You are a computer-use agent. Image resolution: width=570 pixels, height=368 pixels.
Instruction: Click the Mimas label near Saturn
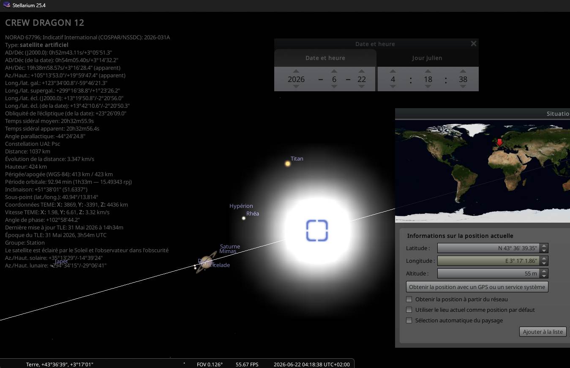[x=228, y=251]
